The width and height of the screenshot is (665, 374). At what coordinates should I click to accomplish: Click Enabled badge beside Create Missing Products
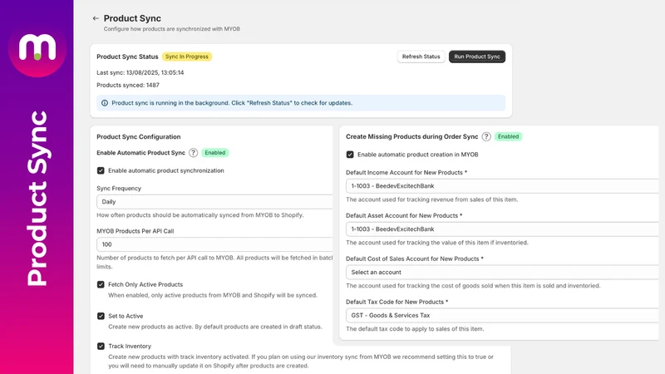[508, 136]
